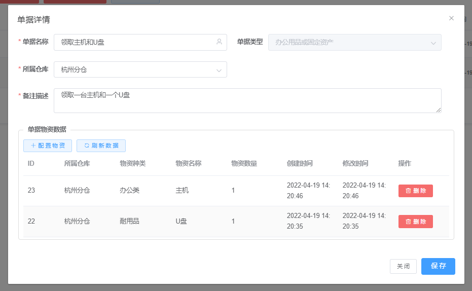Image resolution: width=472 pixels, height=291 pixels.
Task: Click into the 备注描述 textarea
Action: pyautogui.click(x=247, y=100)
